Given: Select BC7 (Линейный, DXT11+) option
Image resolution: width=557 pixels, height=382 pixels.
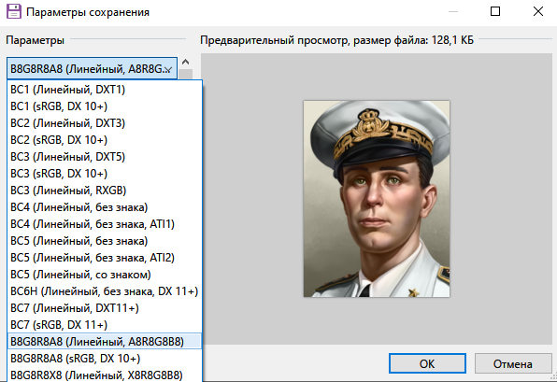Looking at the screenshot, I should pos(105,308).
